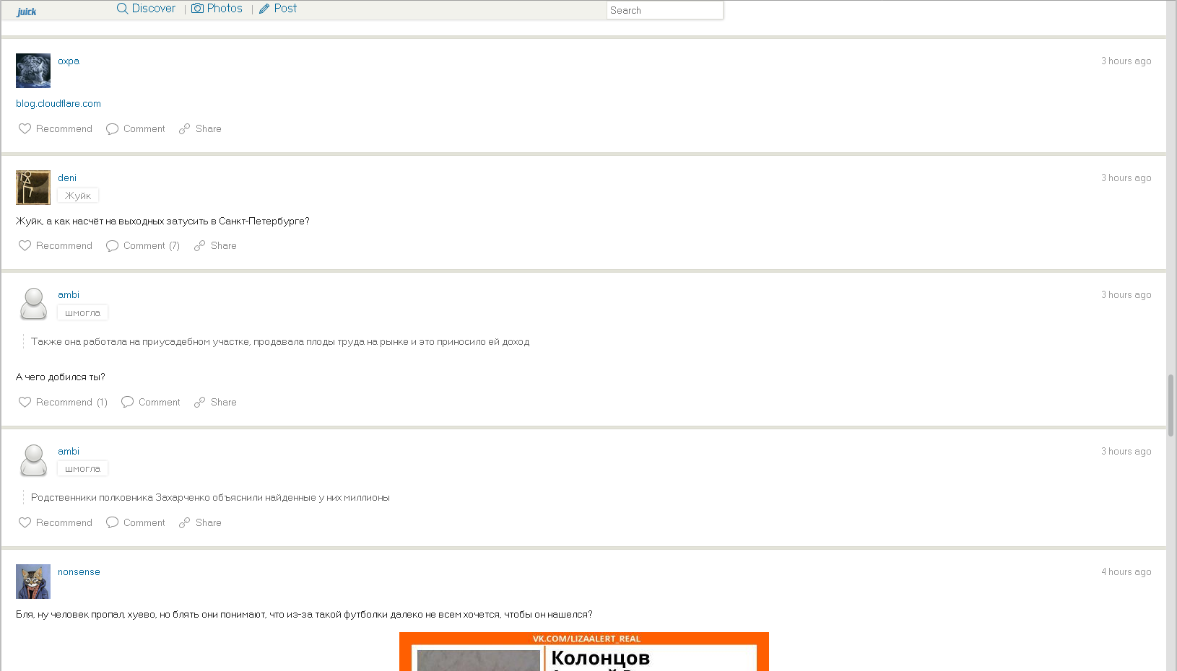Screen dimensions: 1177x671
Task: Open Photos via the camera icon
Action: pyautogui.click(x=197, y=9)
